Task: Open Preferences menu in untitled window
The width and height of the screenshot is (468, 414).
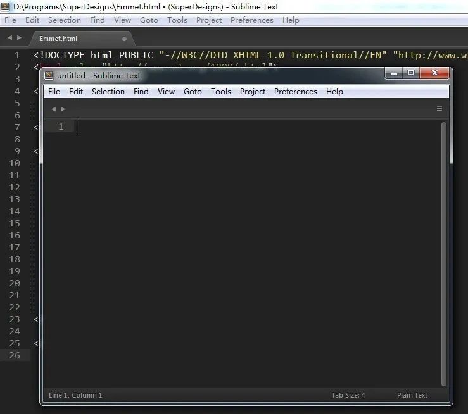Action: point(296,92)
